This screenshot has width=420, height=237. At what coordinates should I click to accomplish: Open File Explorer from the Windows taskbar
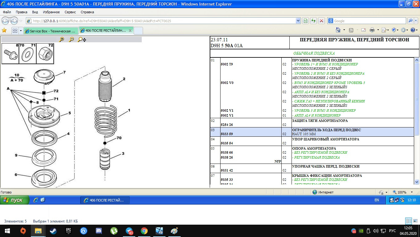tap(38, 231)
